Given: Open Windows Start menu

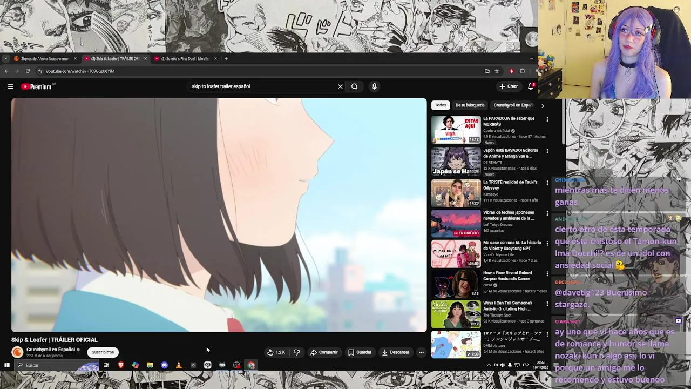Looking at the screenshot, I should pyautogui.click(x=6, y=365).
